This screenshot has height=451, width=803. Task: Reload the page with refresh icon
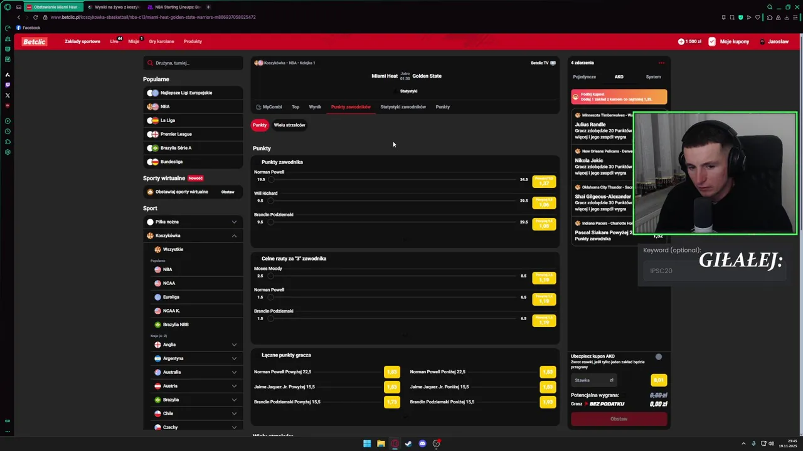click(x=35, y=17)
